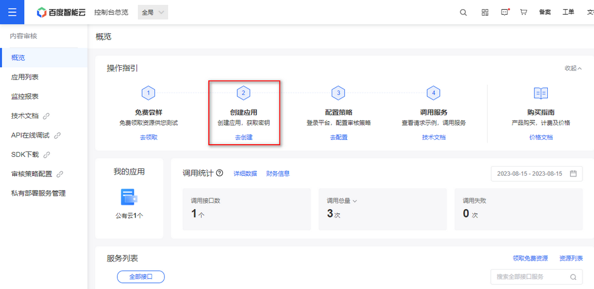Select 监控报表 in the sidebar

pos(25,96)
